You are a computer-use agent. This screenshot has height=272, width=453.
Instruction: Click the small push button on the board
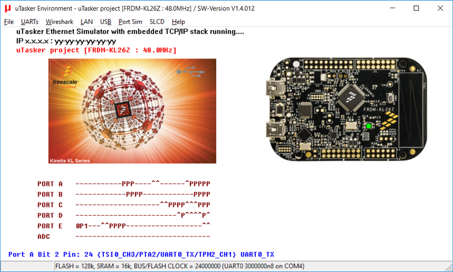390,97
